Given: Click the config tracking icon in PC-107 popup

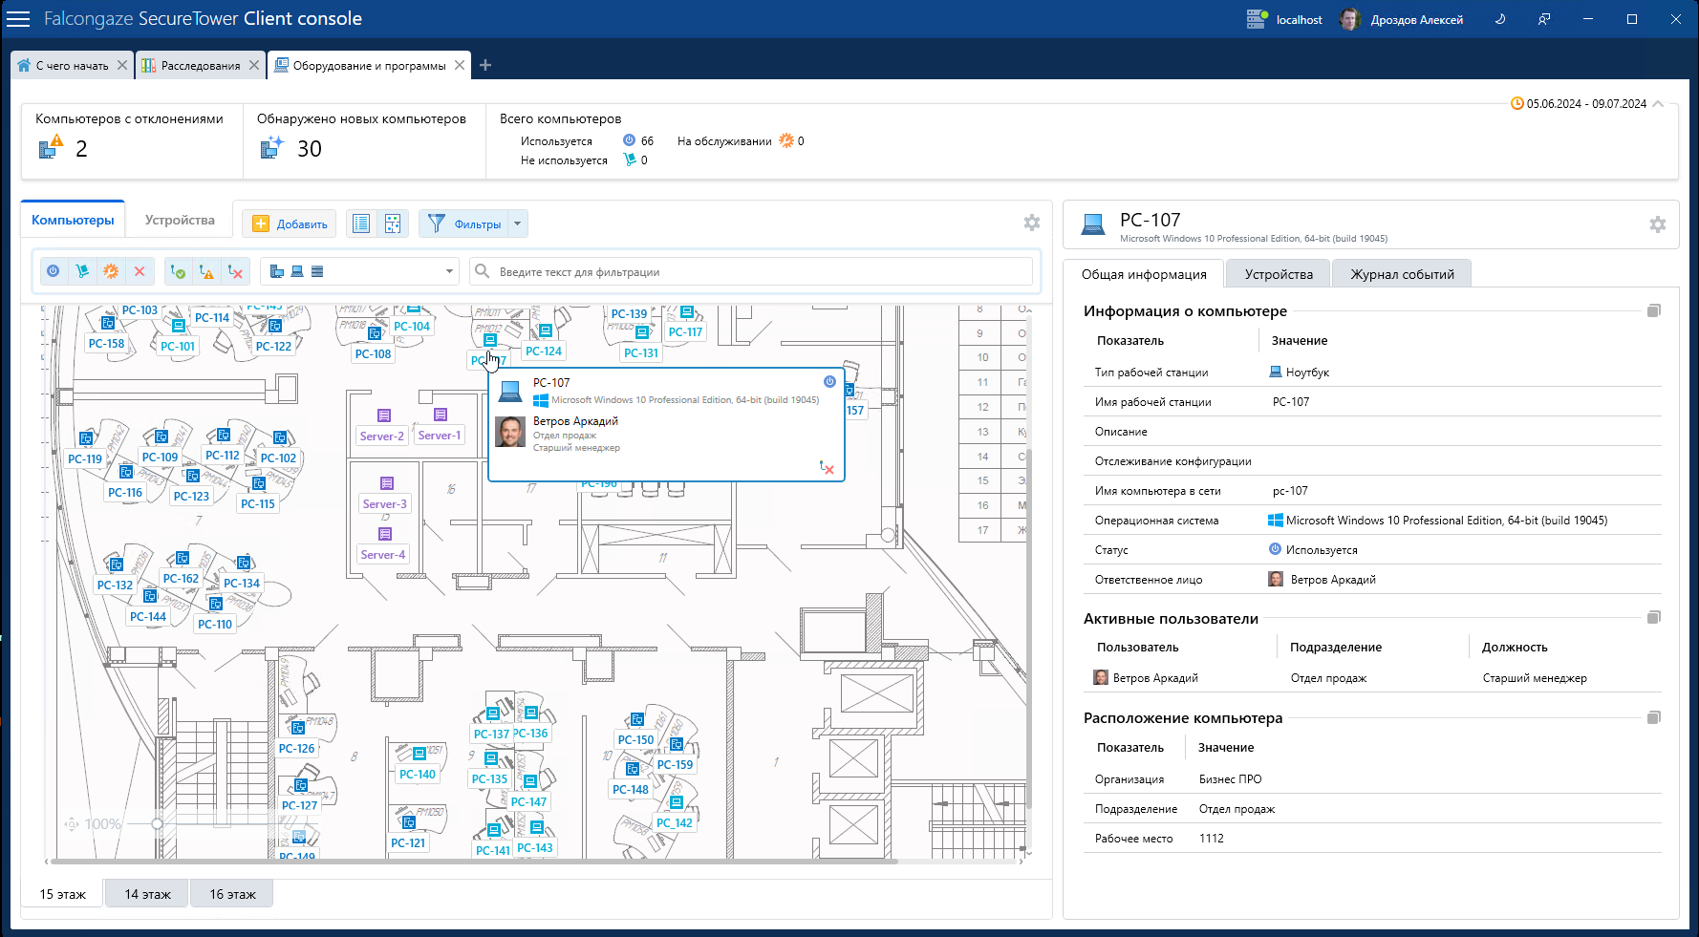Looking at the screenshot, I should [x=827, y=468].
